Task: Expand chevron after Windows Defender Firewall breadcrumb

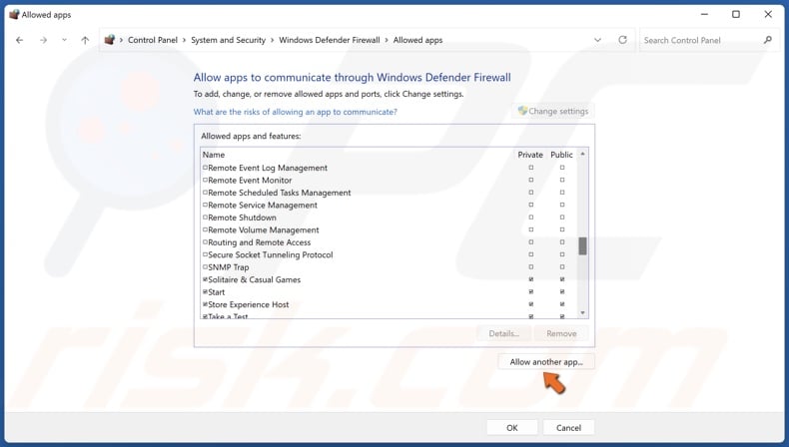Action: [x=387, y=40]
